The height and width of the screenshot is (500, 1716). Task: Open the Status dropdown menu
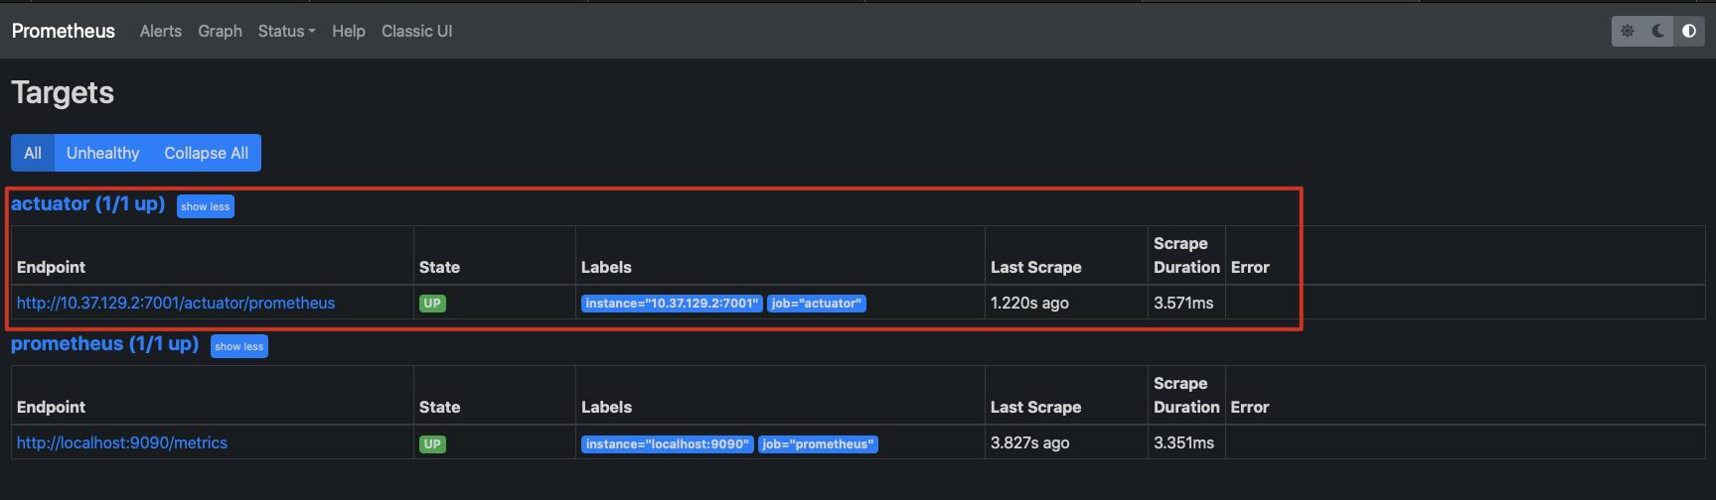tap(286, 31)
